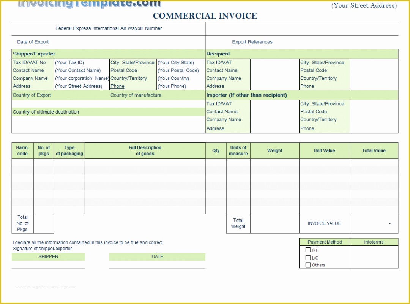Select the COMMERCIAL INVOICE title

pos(205,16)
